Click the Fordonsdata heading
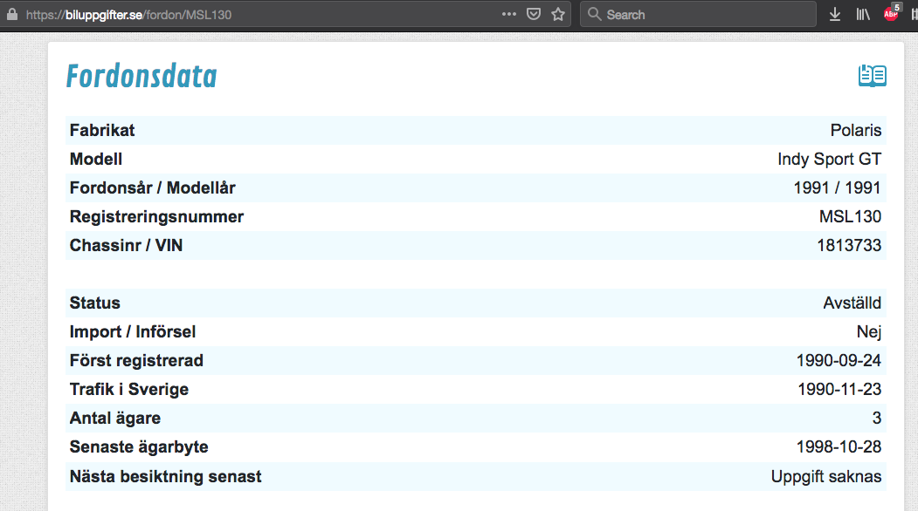 click(141, 76)
